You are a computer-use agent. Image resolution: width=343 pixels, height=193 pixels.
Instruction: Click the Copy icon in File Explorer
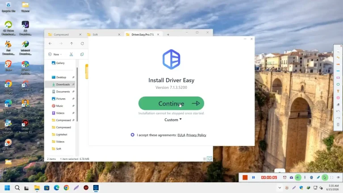tap(82, 54)
